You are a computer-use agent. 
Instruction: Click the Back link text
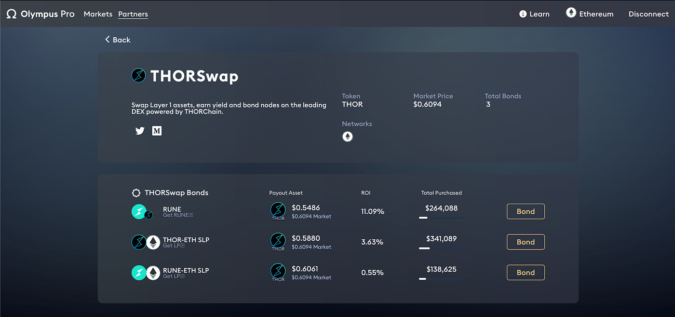tap(121, 40)
